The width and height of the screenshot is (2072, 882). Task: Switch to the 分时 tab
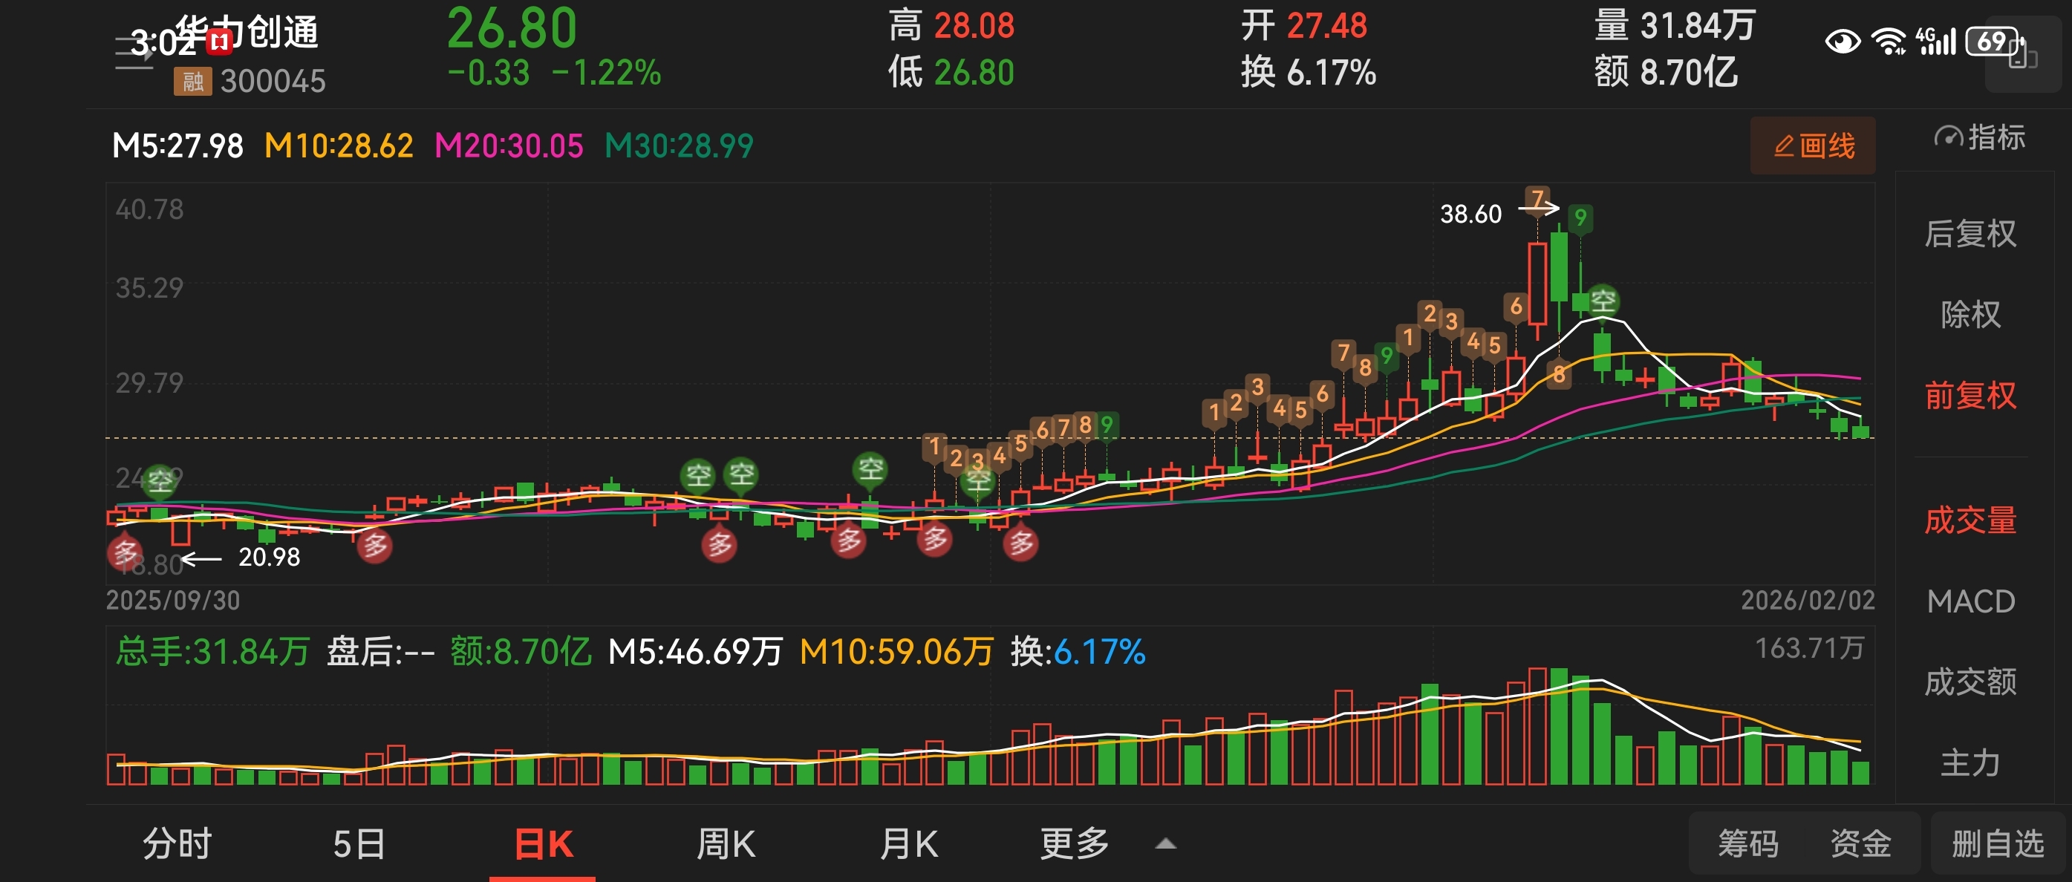tap(177, 844)
